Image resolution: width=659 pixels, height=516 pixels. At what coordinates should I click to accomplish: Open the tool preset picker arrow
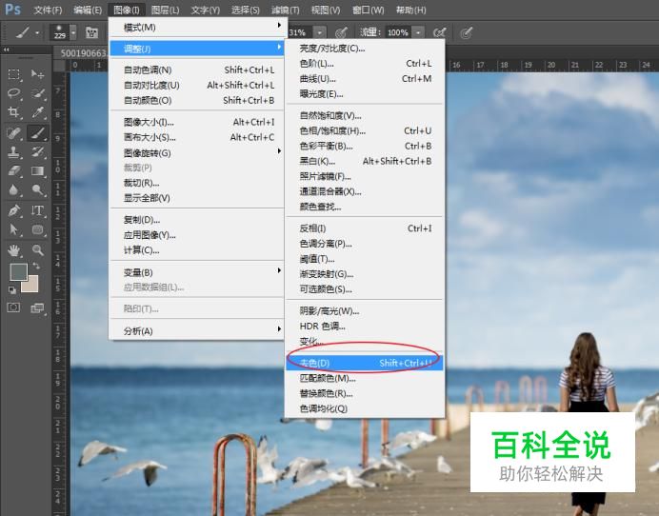tap(37, 32)
